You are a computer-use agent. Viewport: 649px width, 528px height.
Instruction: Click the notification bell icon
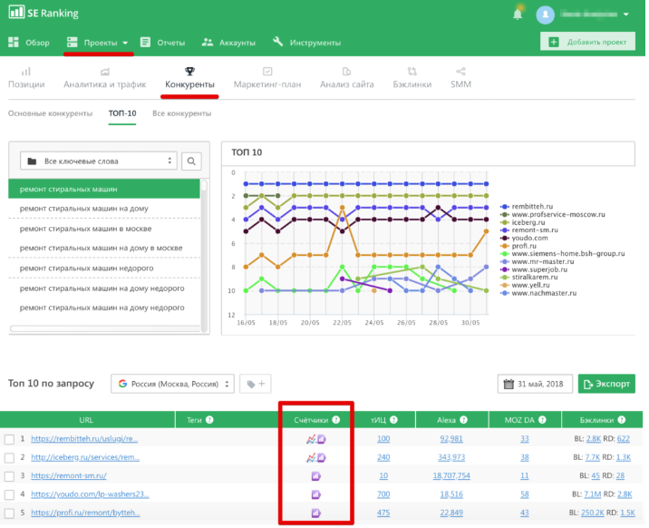coord(518,14)
